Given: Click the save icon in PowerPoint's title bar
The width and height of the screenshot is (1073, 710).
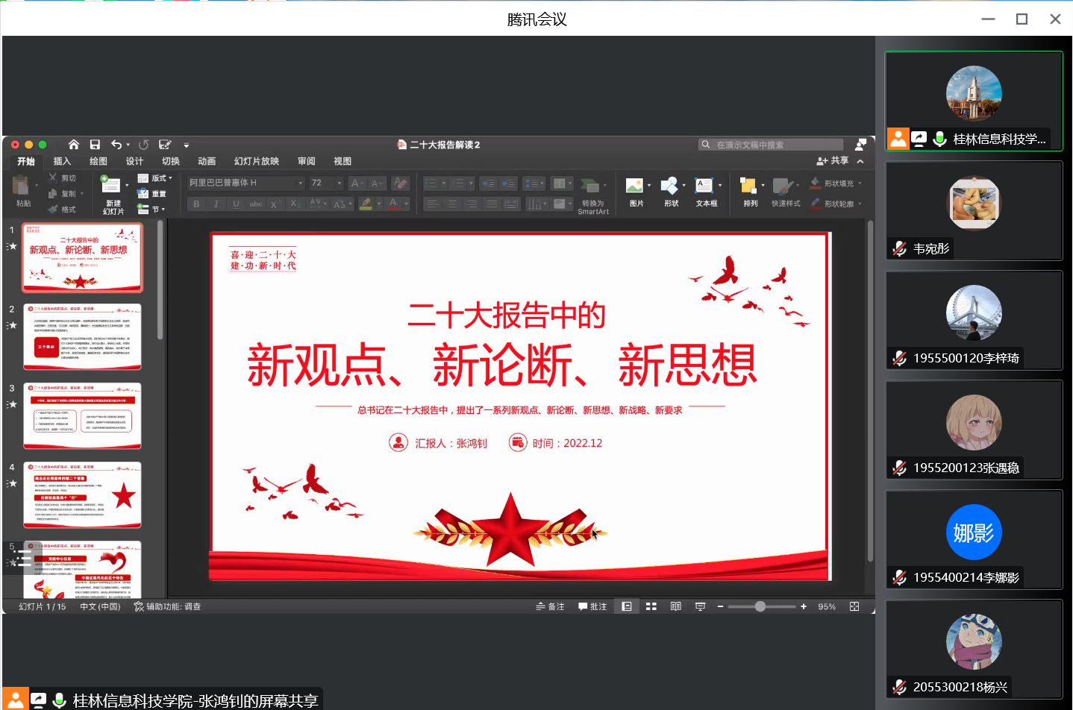Looking at the screenshot, I should 95,145.
